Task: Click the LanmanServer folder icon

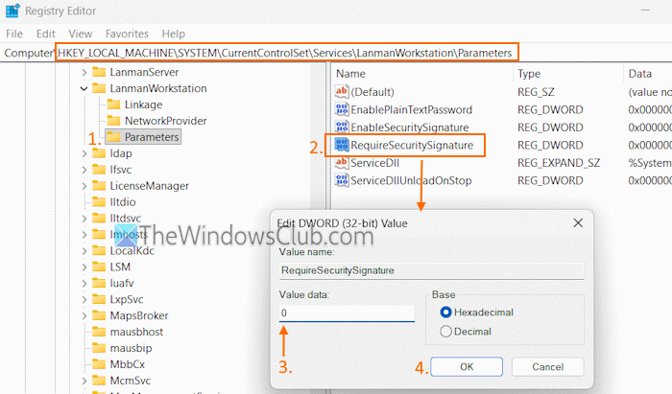Action: click(99, 72)
